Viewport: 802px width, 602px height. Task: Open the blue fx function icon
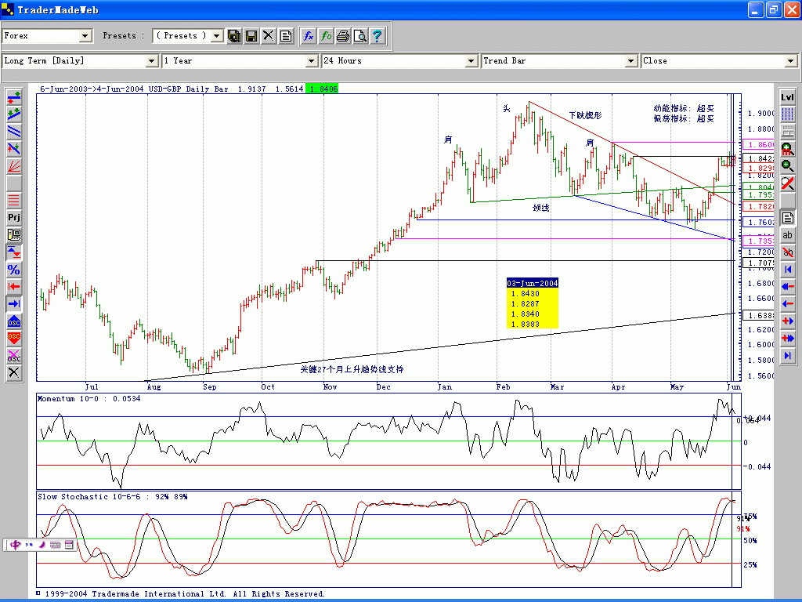pos(309,36)
